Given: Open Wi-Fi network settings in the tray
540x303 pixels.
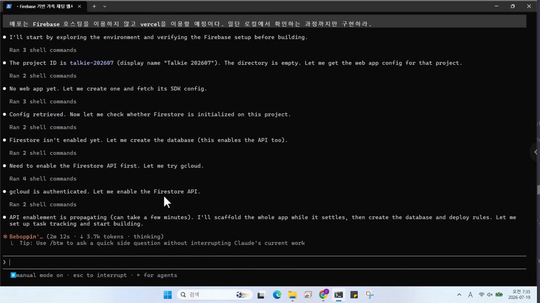Looking at the screenshot, I should [481, 295].
